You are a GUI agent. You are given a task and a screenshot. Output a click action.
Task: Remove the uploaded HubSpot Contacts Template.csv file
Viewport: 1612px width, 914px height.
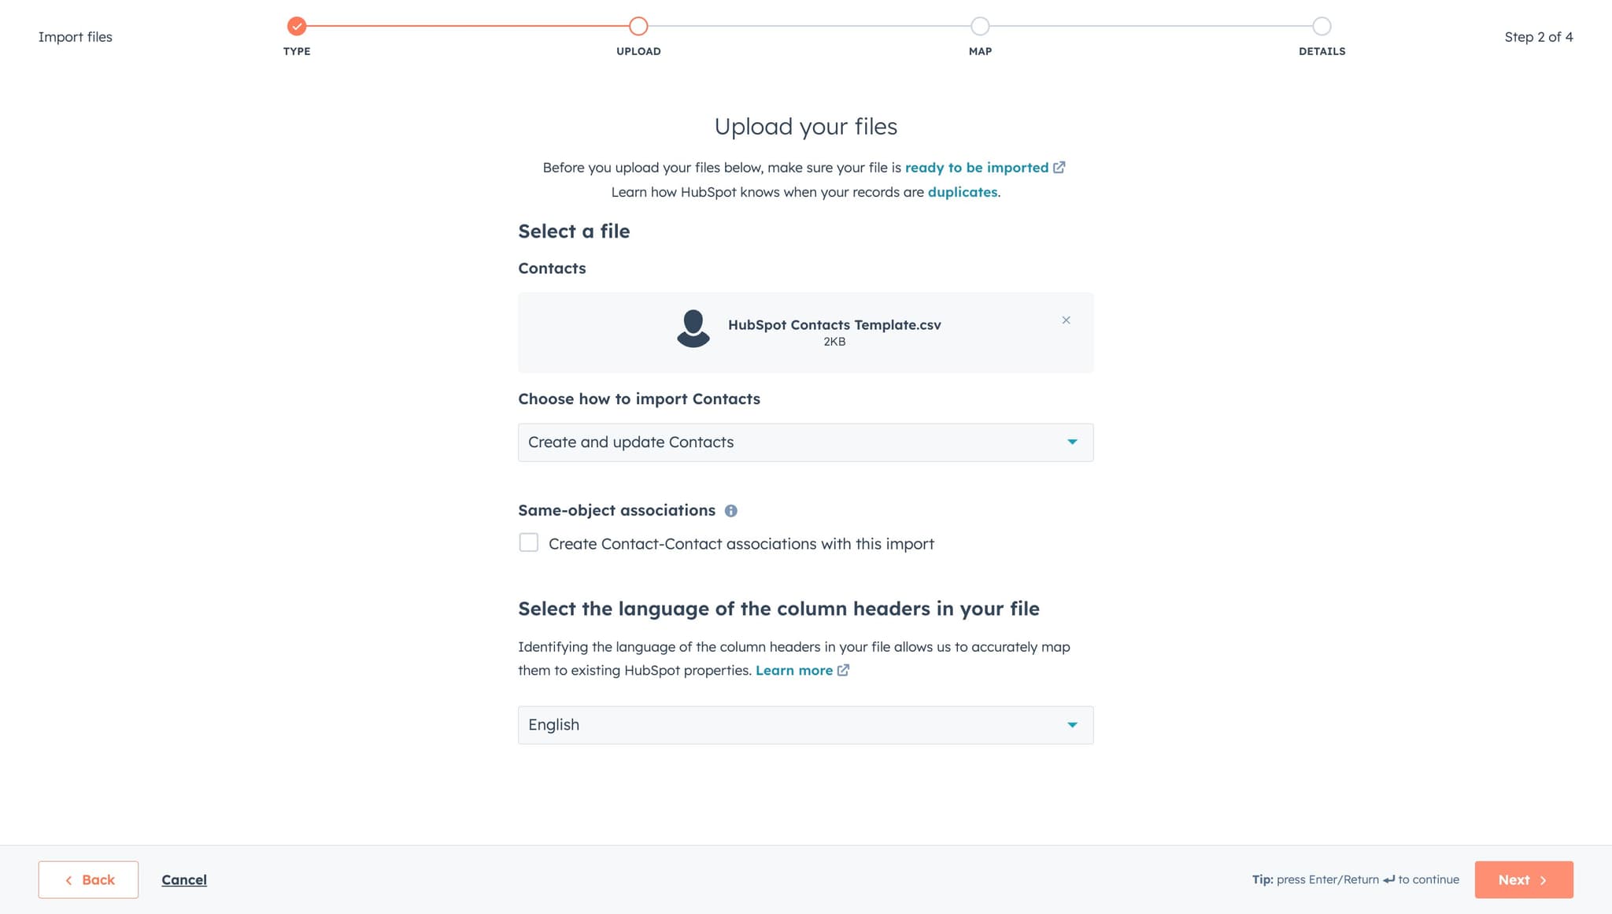pos(1066,320)
